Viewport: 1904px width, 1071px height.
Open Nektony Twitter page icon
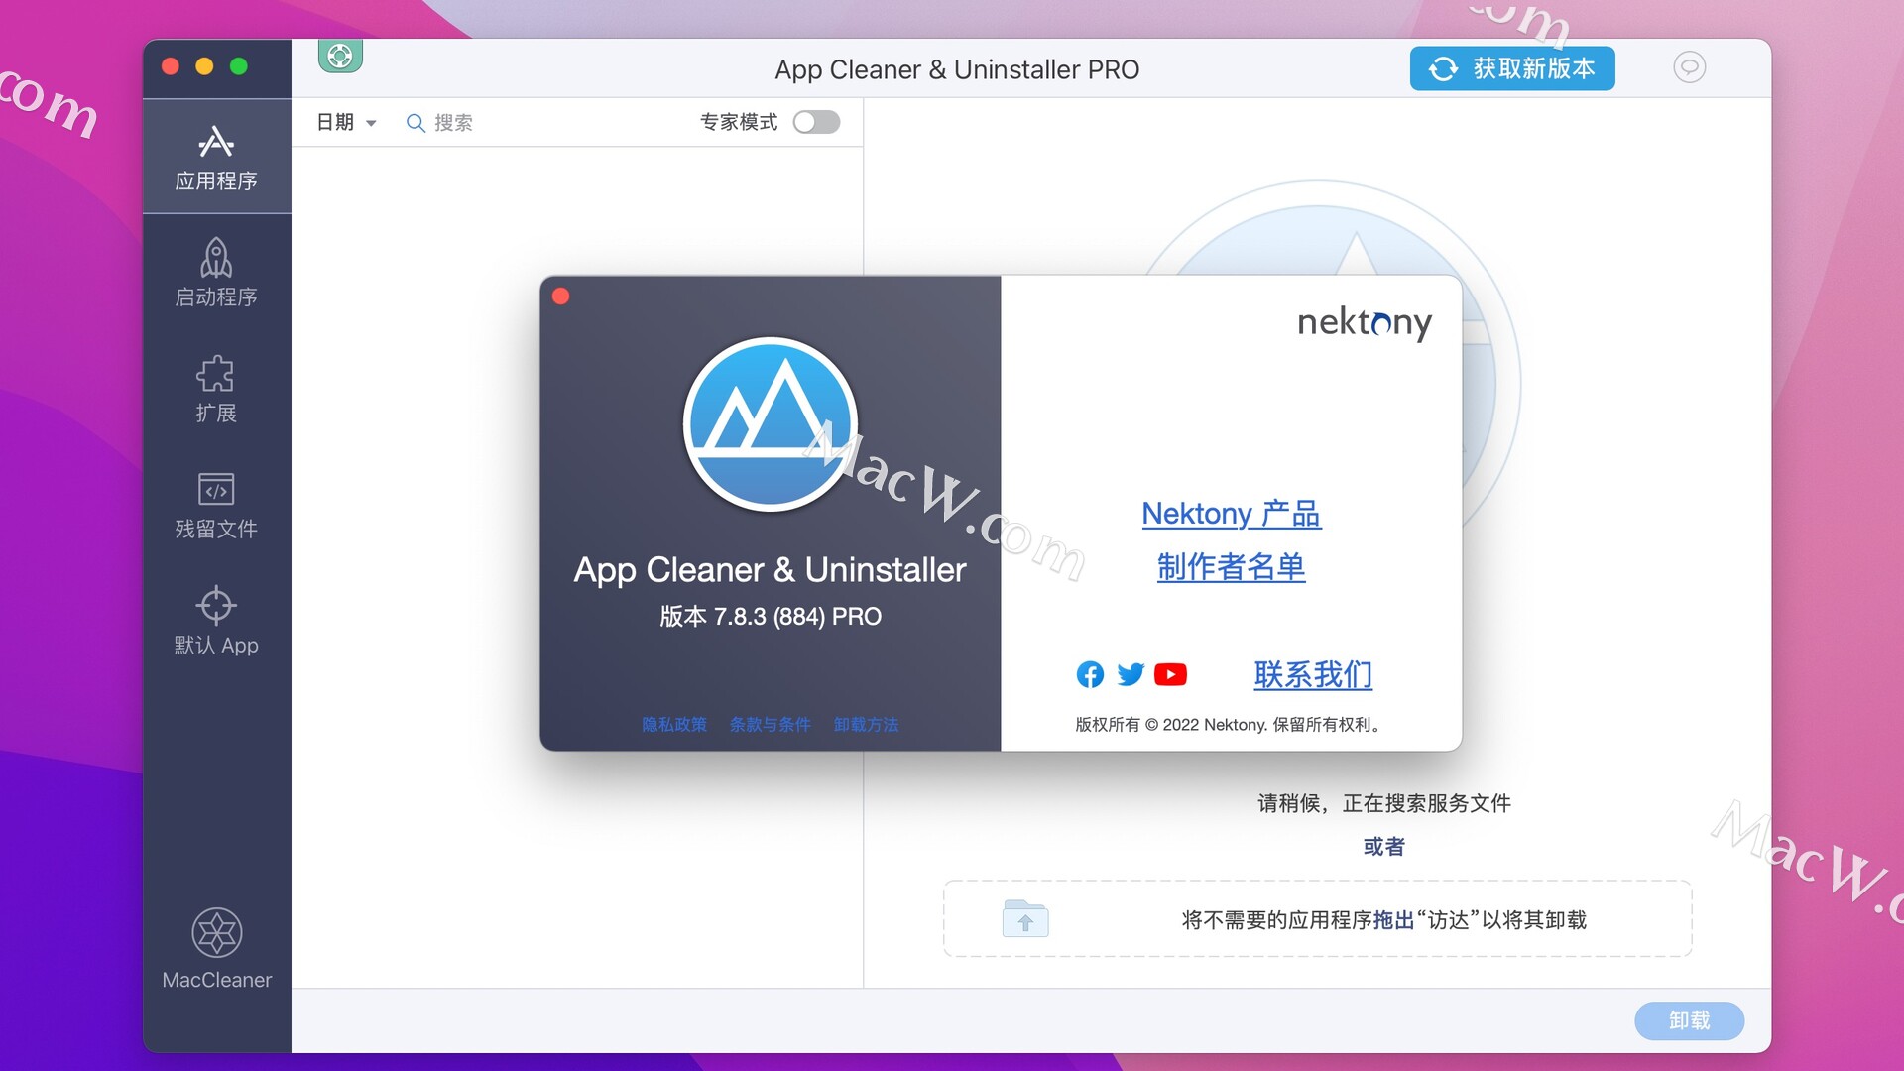tap(1130, 674)
